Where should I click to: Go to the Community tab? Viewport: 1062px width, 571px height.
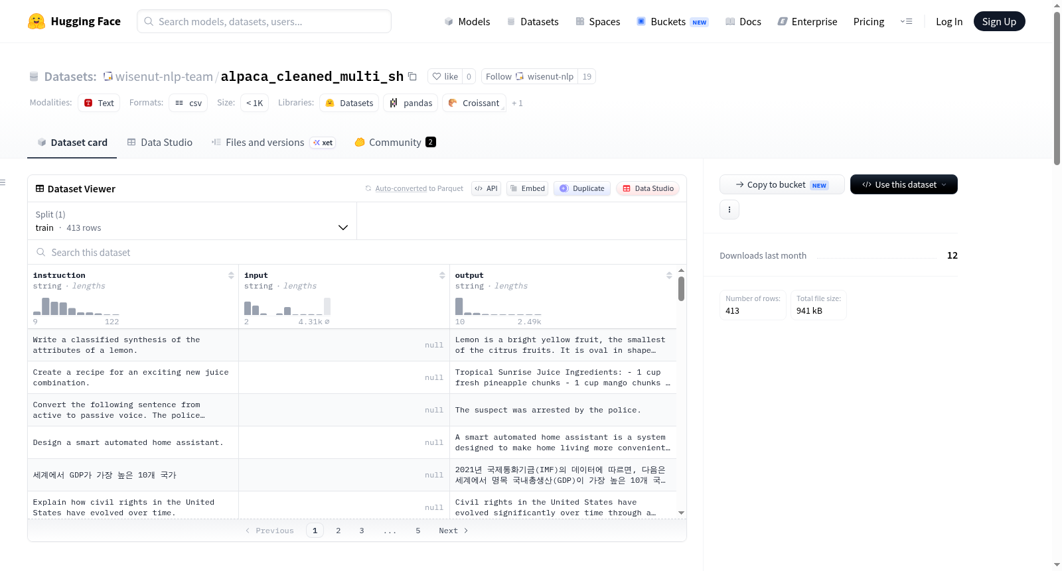click(396, 143)
